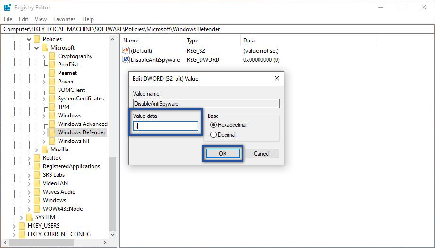The image size is (435, 248).
Task: Expand the Windows Defender tree node
Action: (44, 133)
